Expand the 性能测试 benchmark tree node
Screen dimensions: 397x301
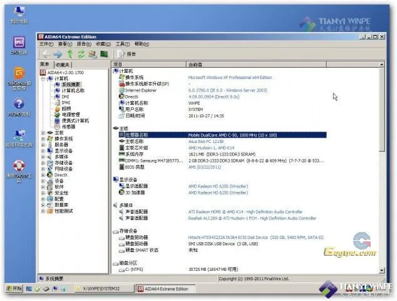[43, 211]
